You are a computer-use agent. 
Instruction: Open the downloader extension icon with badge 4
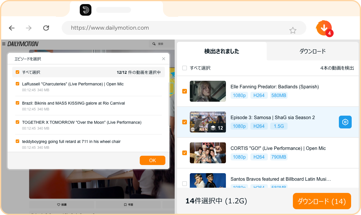(x=324, y=28)
